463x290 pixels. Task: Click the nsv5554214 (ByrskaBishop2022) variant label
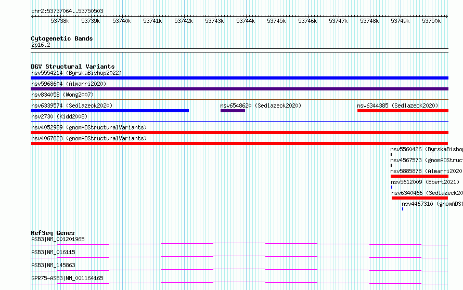(x=76, y=73)
